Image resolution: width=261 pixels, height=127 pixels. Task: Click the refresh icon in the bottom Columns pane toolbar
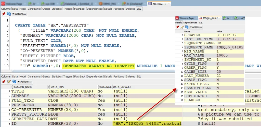tap(14, 82)
